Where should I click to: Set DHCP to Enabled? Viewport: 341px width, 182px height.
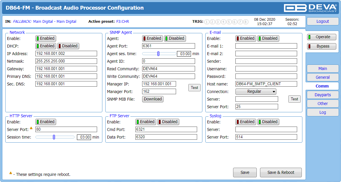click(46, 46)
